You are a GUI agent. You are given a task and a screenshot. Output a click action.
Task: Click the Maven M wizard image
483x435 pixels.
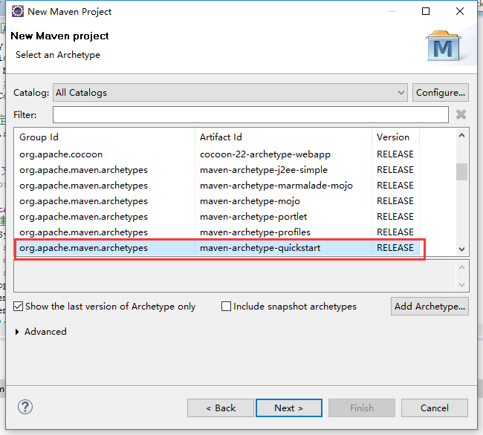click(444, 46)
